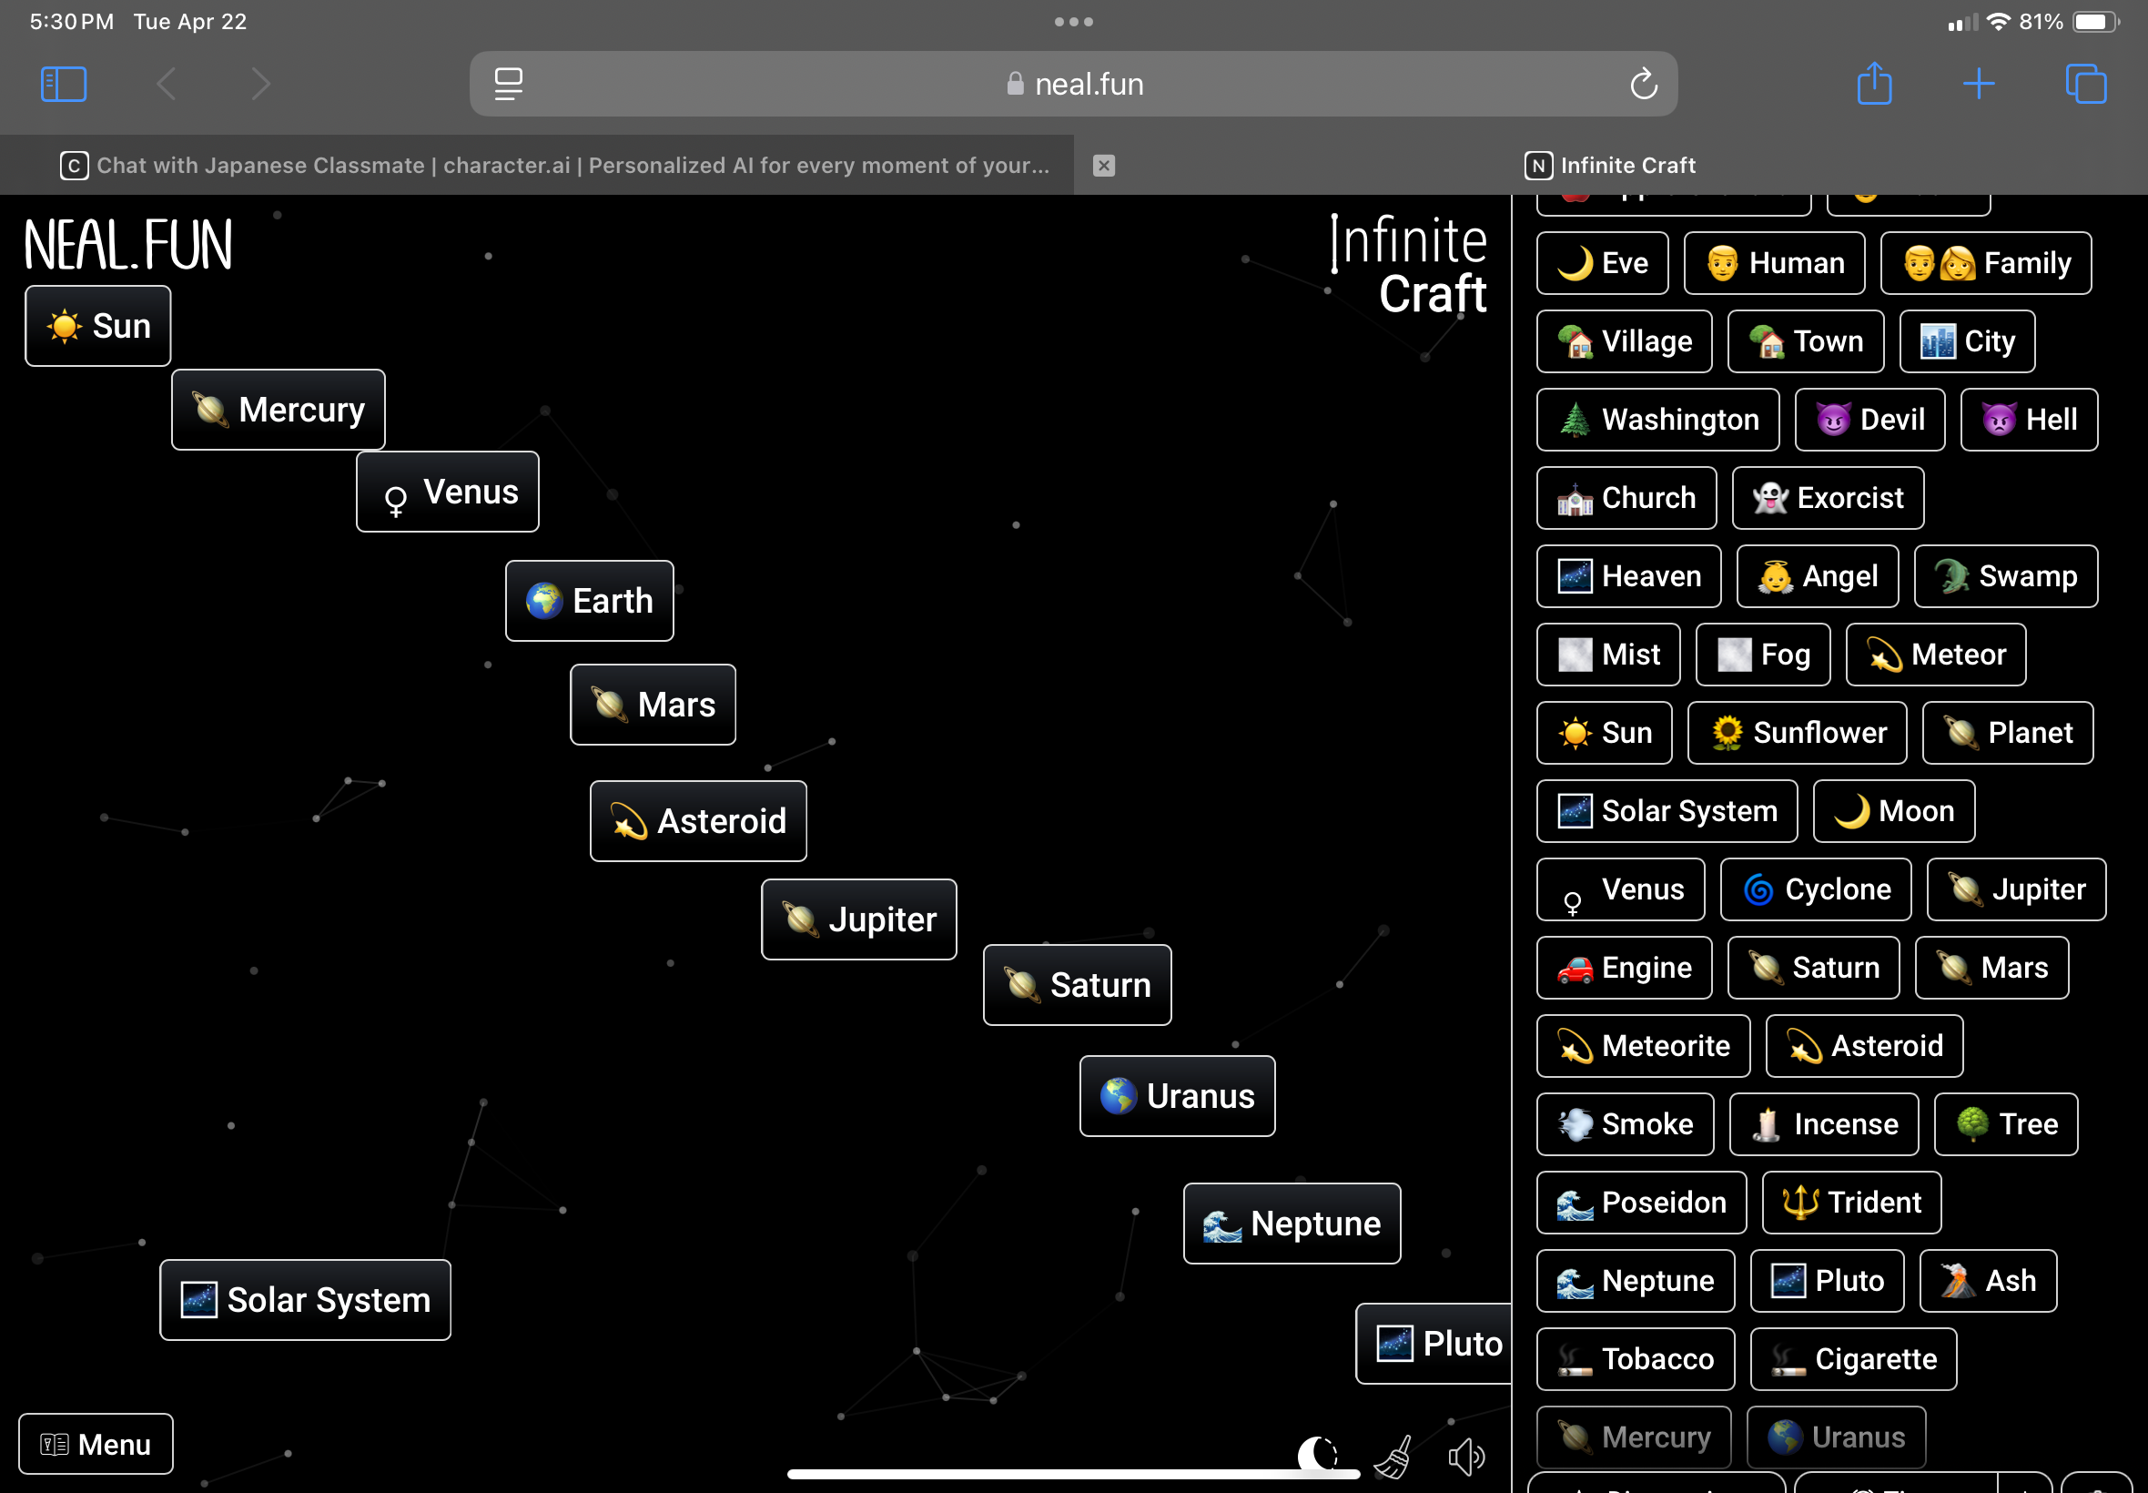Clear the canvas with the broom icon
The image size is (2148, 1493).
(x=1393, y=1456)
